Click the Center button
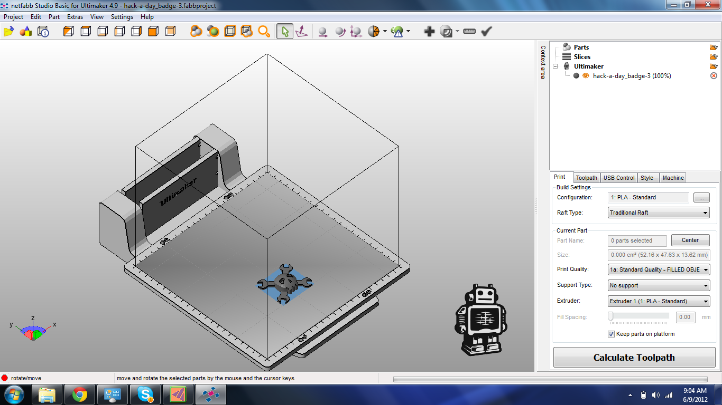 (690, 240)
